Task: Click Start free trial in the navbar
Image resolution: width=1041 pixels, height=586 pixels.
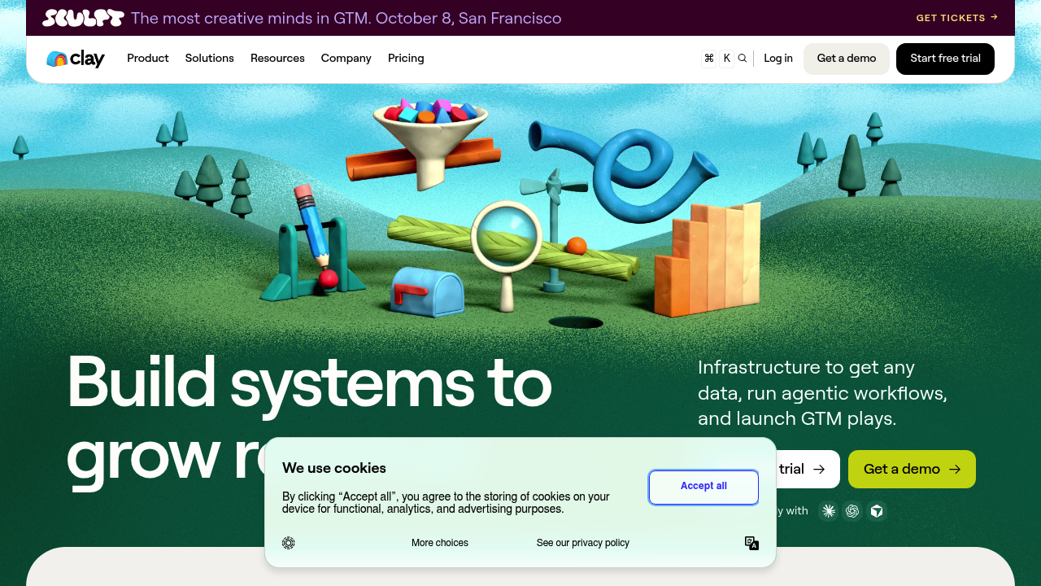Action: pyautogui.click(x=945, y=59)
